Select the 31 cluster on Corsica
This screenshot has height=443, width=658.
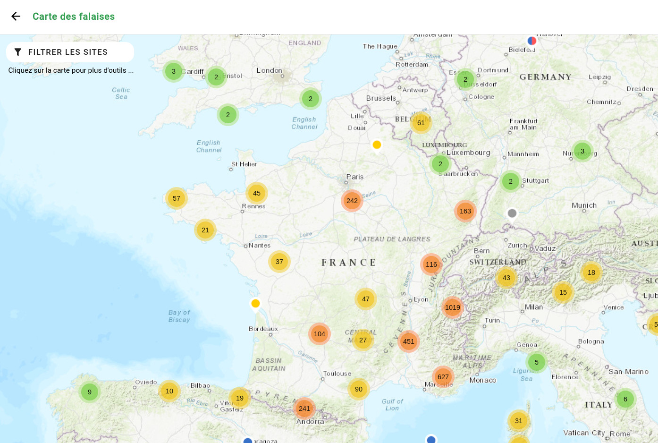tap(519, 421)
